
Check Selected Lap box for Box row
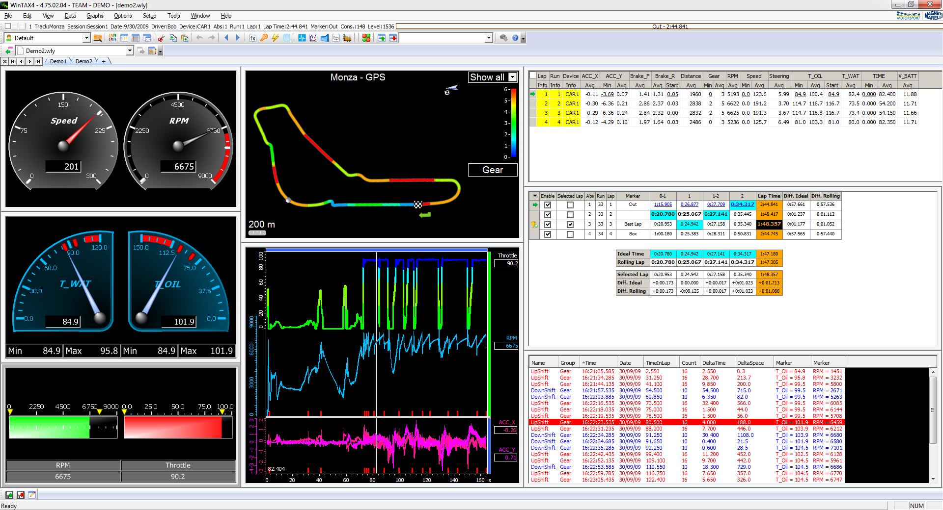(x=570, y=234)
